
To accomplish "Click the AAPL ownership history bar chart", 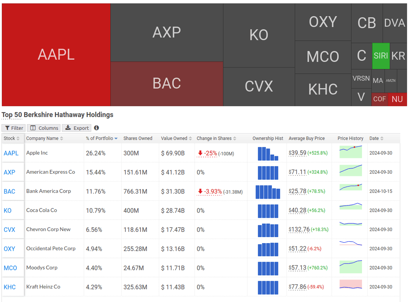I will pos(268,154).
